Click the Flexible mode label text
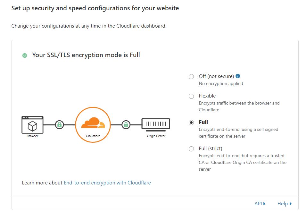306x213 pixels. coord(208,96)
